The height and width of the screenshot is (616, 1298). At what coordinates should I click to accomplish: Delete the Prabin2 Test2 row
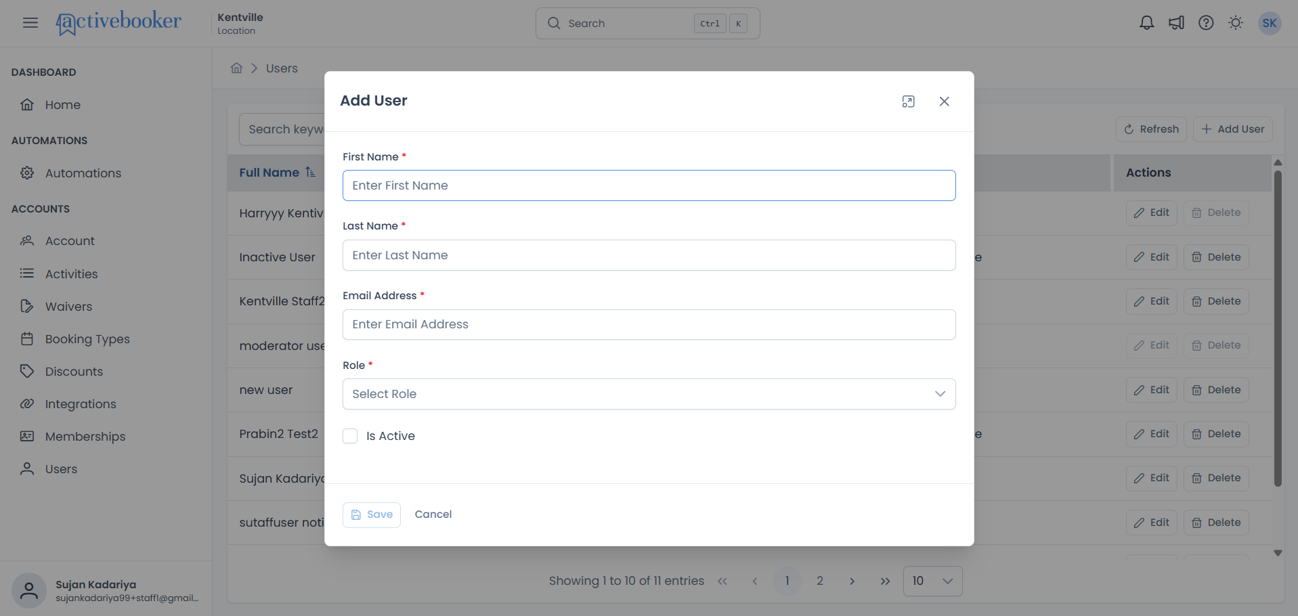[x=1216, y=434]
